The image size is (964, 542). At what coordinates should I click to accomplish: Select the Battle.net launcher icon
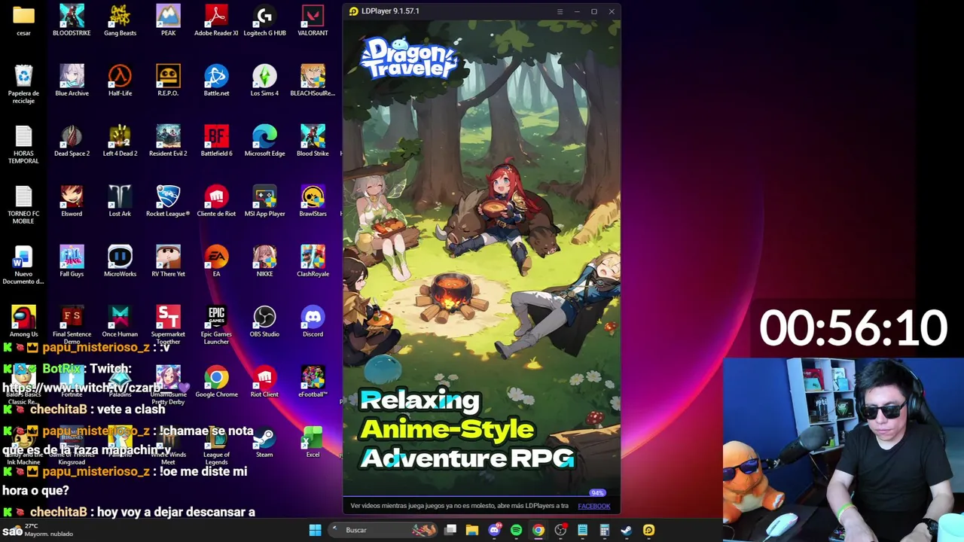tap(216, 81)
